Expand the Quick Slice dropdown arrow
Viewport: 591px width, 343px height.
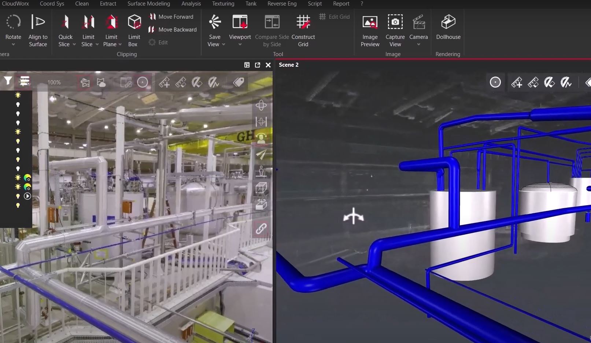pos(74,44)
